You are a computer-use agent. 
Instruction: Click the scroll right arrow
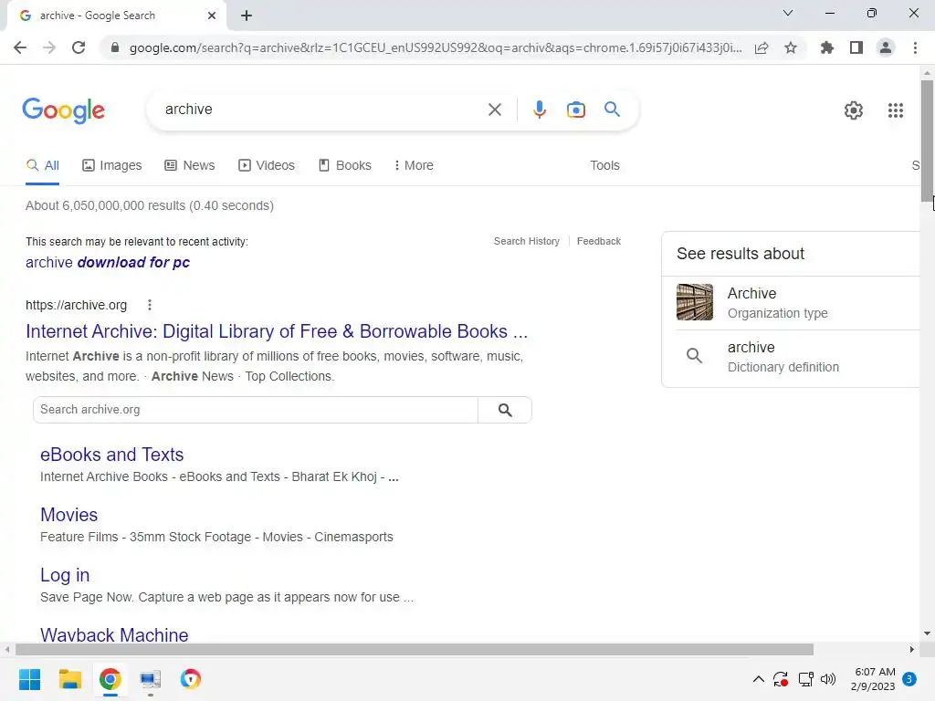[x=912, y=649]
